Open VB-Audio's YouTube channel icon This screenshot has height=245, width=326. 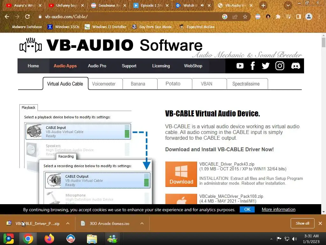tap(240, 66)
